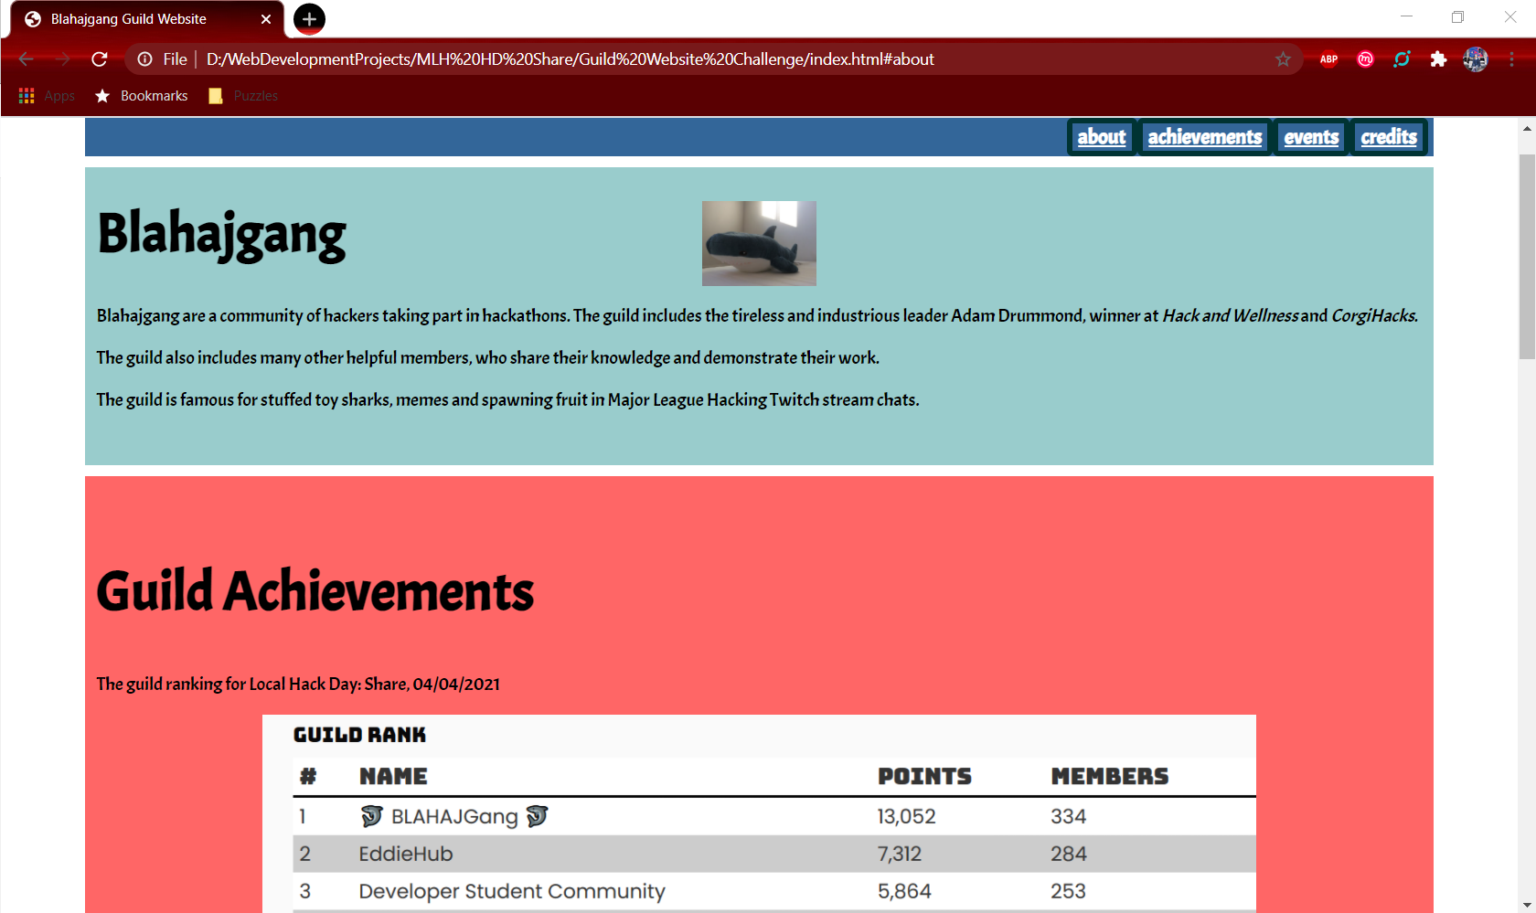Reload the page with the refresh icon
Viewport: 1536px width, 913px height.
[100, 59]
